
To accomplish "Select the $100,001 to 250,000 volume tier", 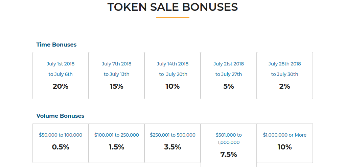I will (x=116, y=143).
